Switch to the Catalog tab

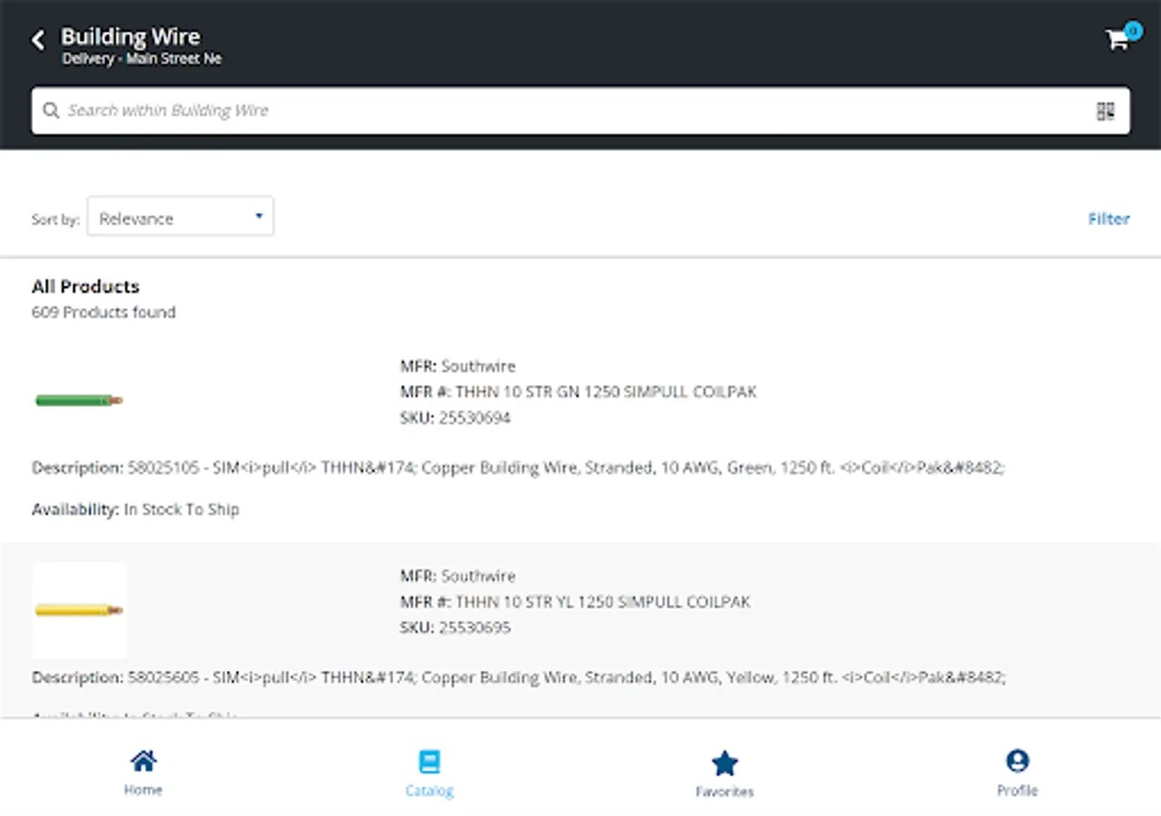click(429, 773)
